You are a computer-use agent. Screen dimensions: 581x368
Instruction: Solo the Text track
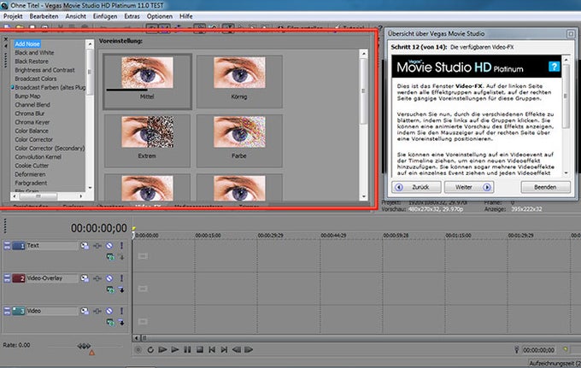[121, 245]
